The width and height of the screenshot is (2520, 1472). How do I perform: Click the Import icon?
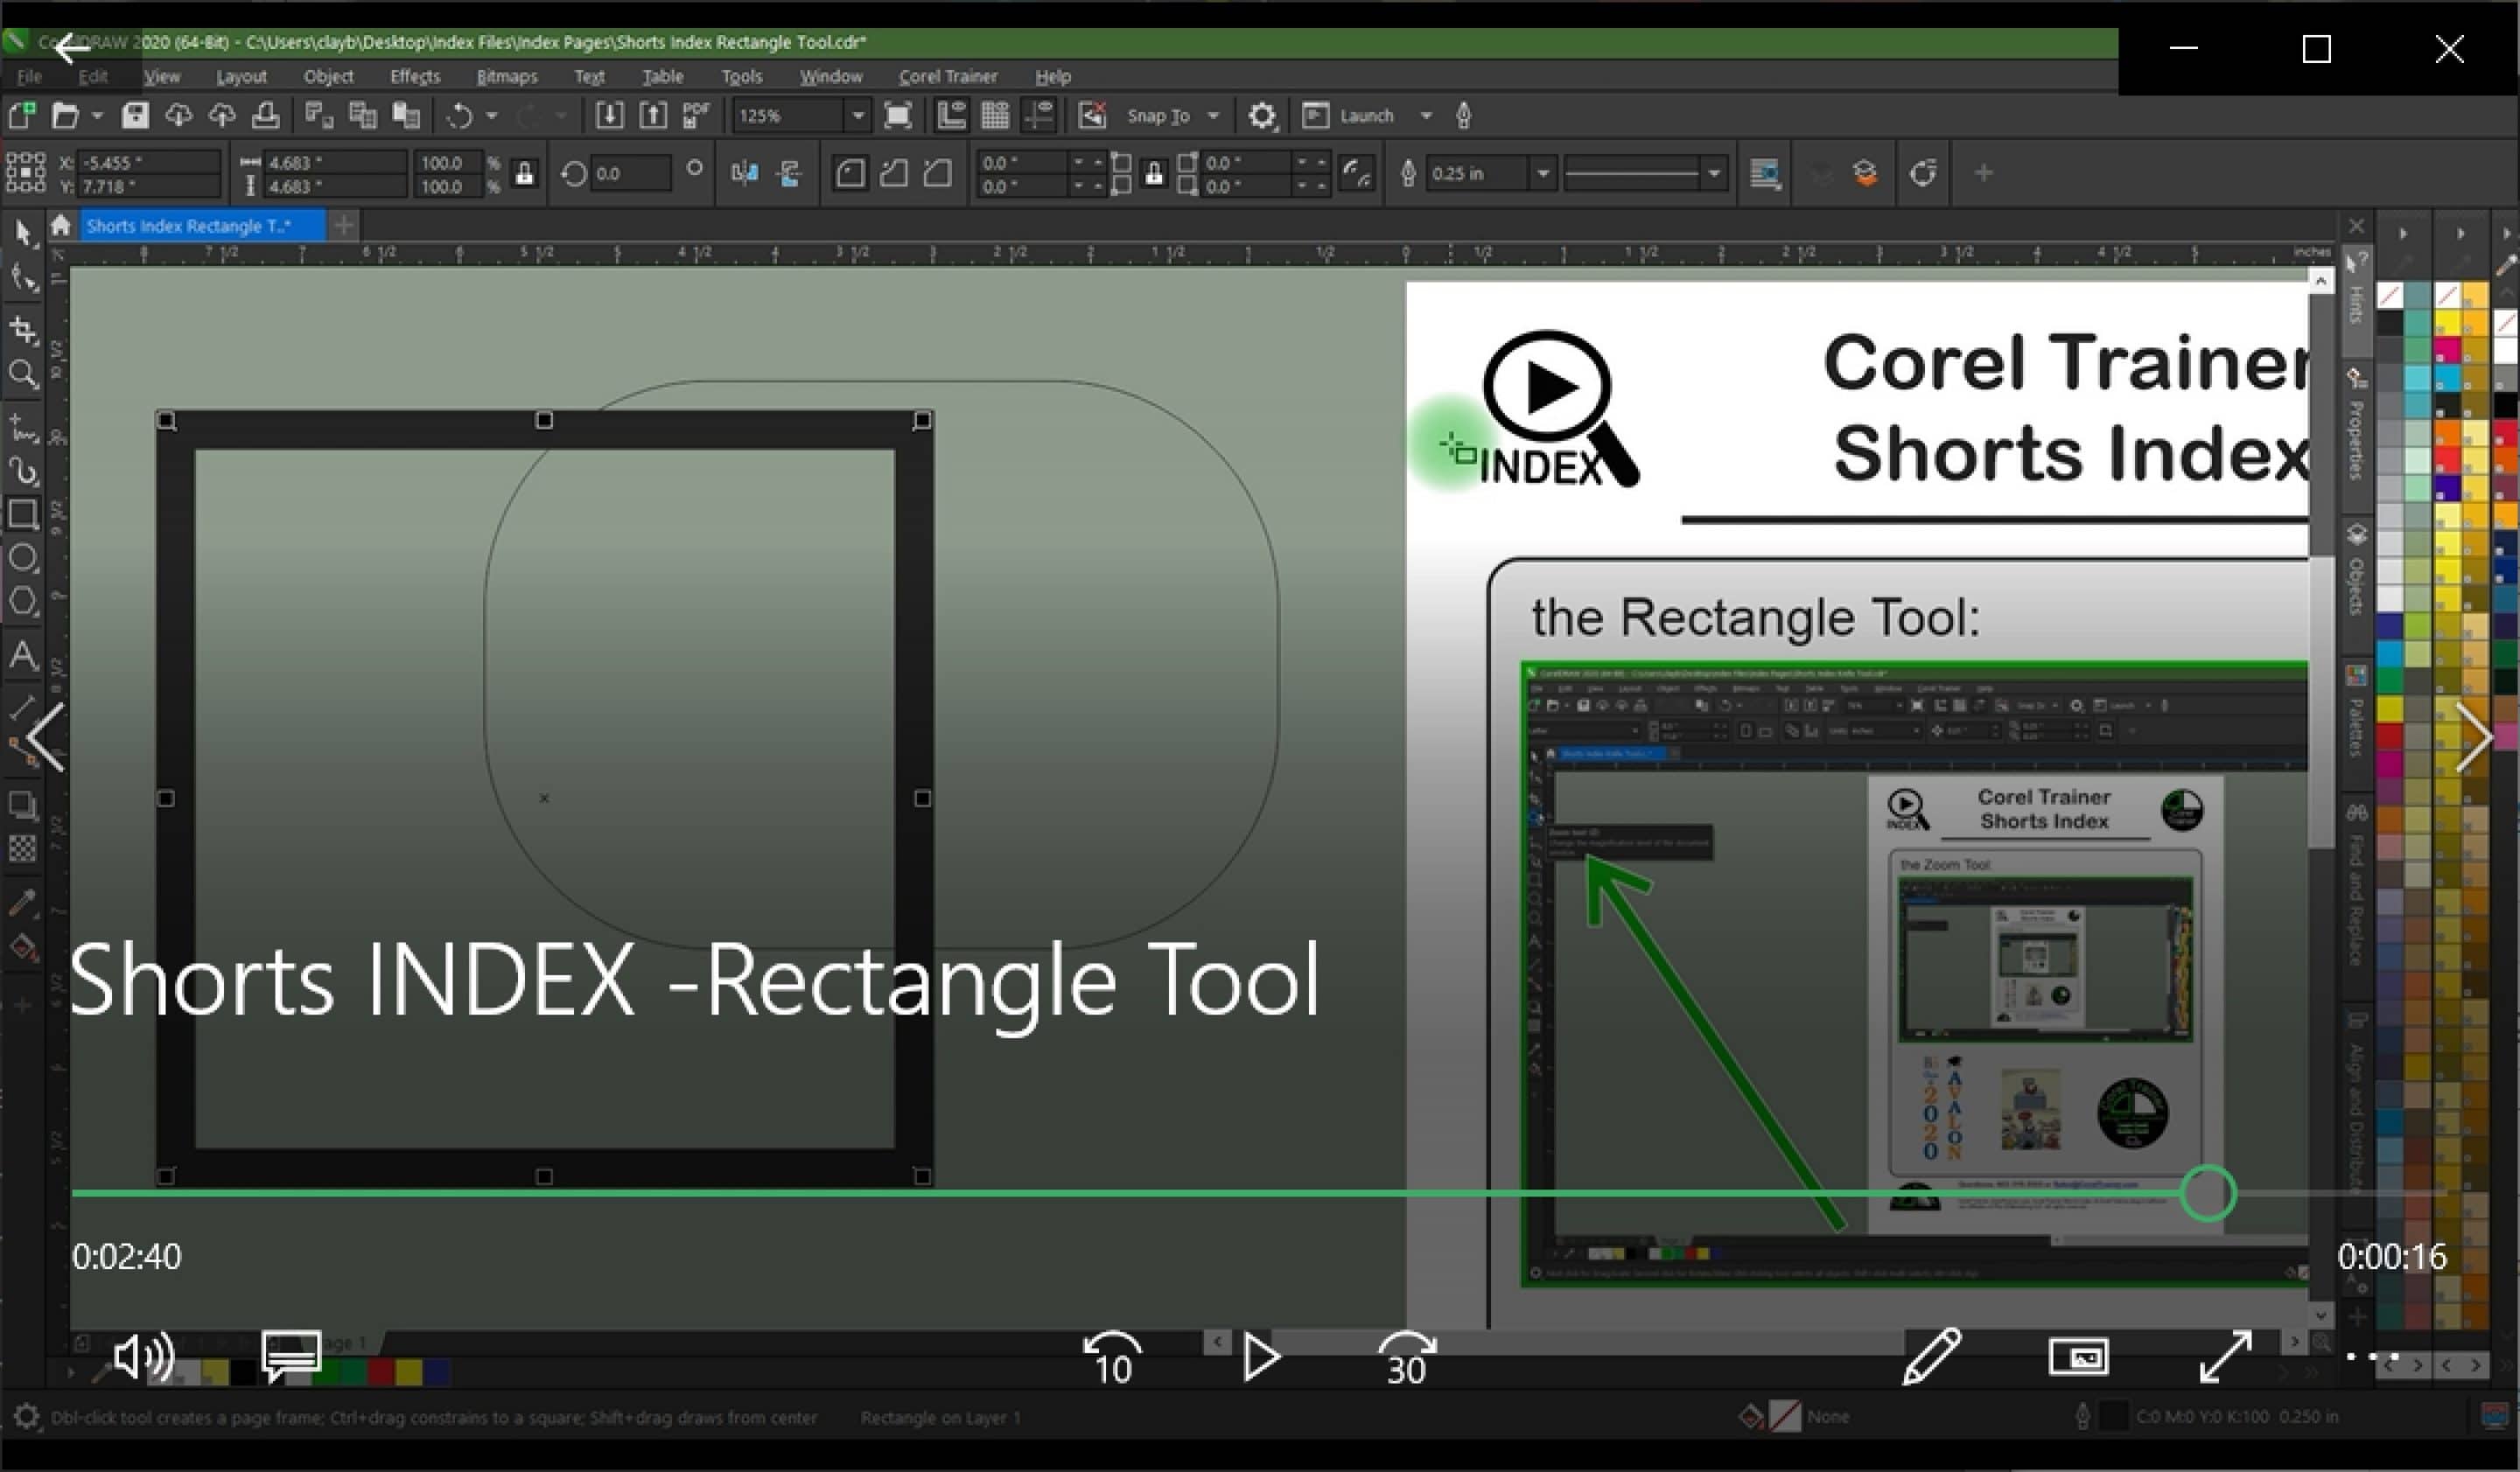pyautogui.click(x=608, y=116)
